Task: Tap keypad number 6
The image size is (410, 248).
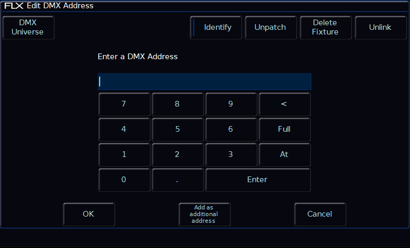Action: point(231,129)
